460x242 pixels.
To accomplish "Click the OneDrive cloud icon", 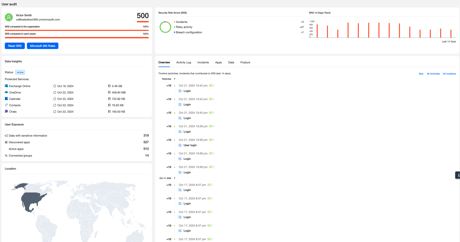I will click(6, 92).
